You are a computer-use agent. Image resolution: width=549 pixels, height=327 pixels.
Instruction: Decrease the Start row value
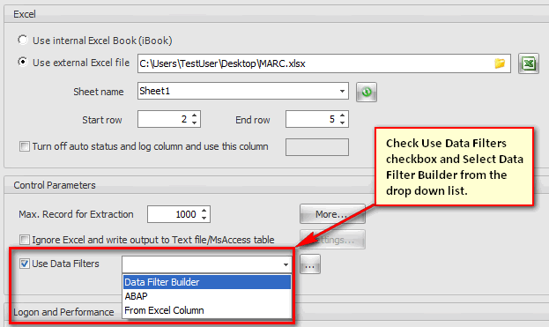click(195, 123)
